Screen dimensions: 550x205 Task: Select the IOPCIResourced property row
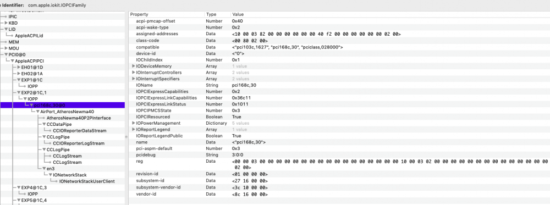pos(339,117)
